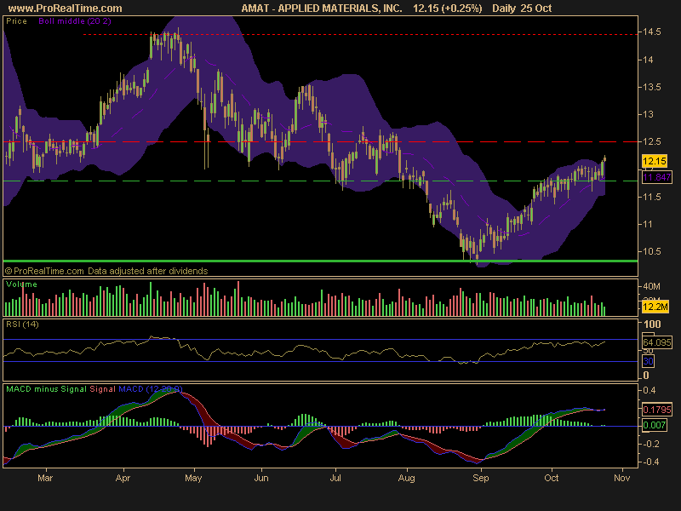This screenshot has height=511, width=681.
Task: Click the 11 price axis label
Action: tap(648, 224)
